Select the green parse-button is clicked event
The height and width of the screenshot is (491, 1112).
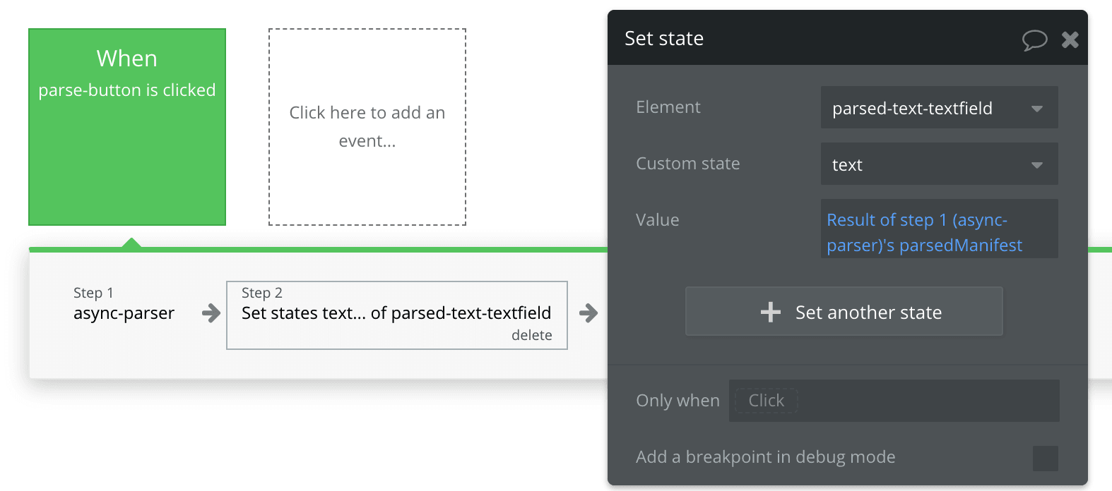click(127, 127)
